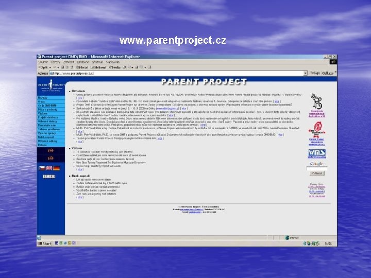Click the Oznámení section heading
This screenshot has width=371, height=278.
(78, 91)
